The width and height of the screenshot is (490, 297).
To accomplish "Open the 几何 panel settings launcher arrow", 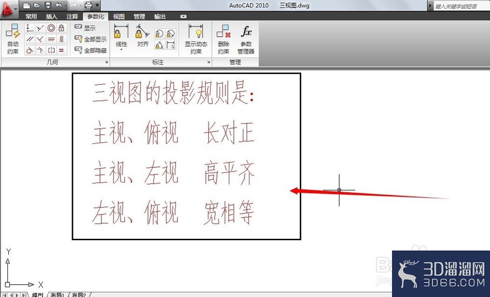I will [106, 63].
